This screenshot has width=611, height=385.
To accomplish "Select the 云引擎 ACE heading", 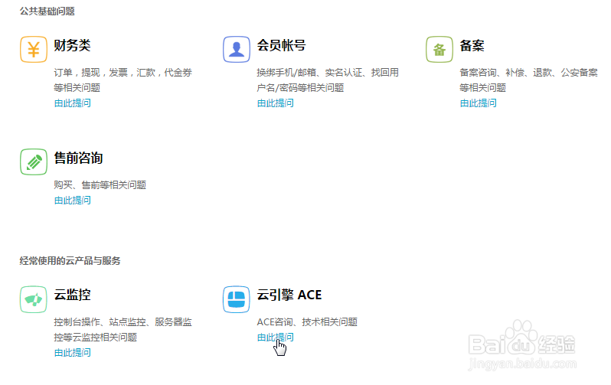I will click(x=289, y=295).
